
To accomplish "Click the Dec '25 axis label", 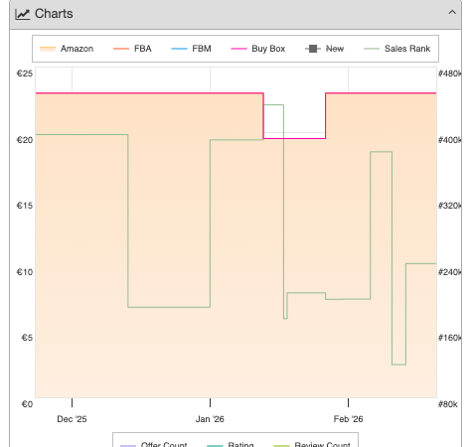I will coord(72,419).
